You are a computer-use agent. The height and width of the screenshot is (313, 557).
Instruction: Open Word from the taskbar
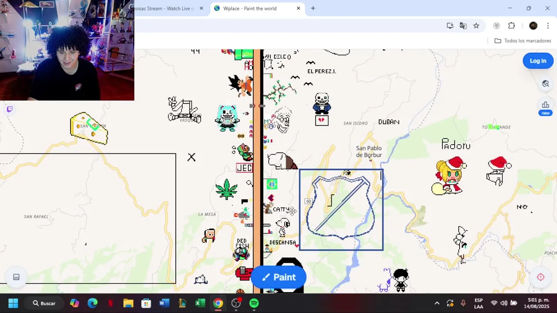[164, 303]
